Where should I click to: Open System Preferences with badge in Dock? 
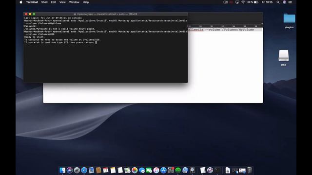pos(171,170)
